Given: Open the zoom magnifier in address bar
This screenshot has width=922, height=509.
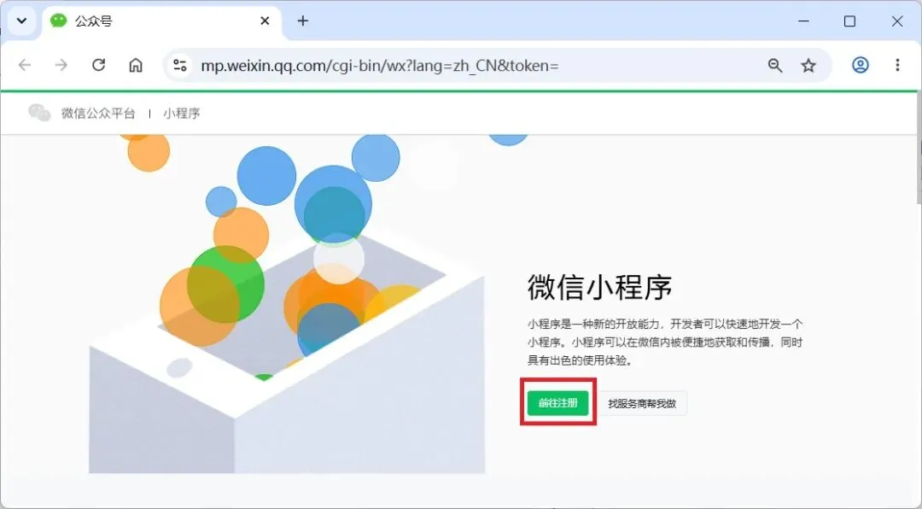Looking at the screenshot, I should 775,65.
